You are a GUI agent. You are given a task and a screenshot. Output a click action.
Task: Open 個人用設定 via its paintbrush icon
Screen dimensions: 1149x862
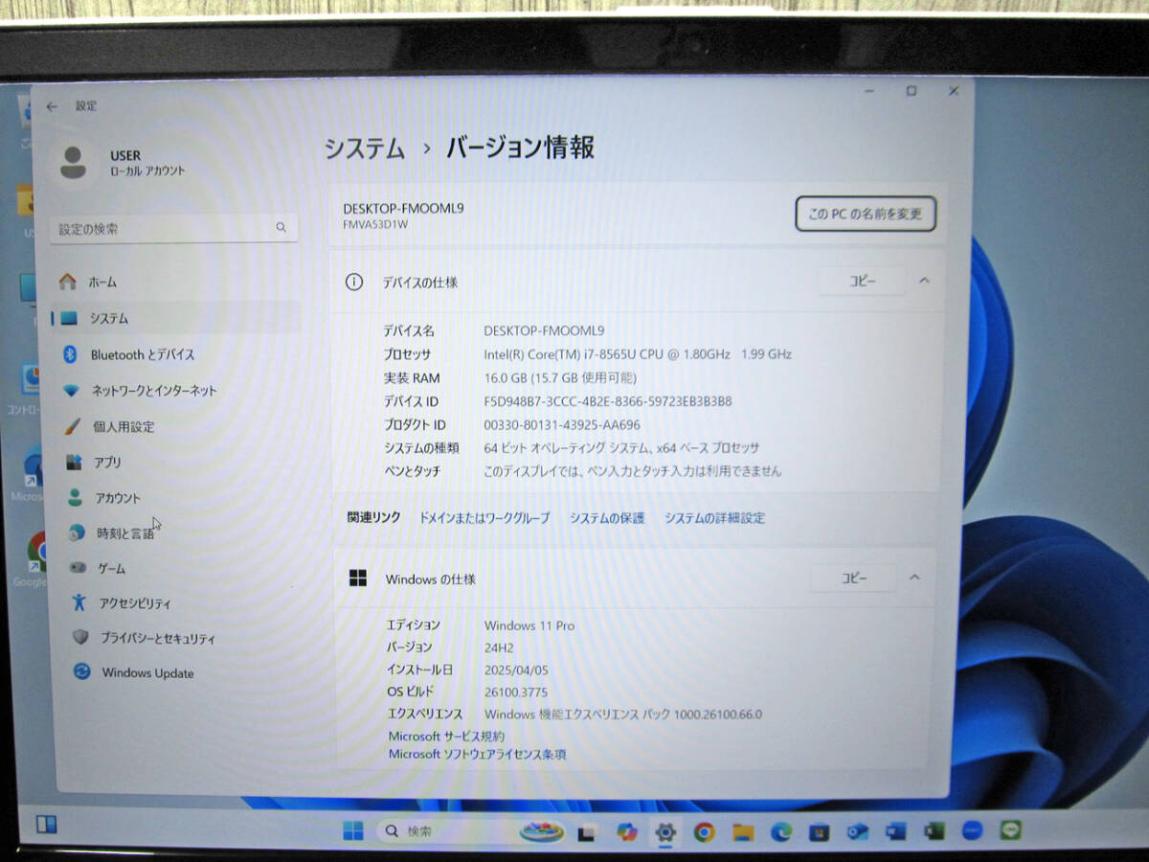[72, 426]
